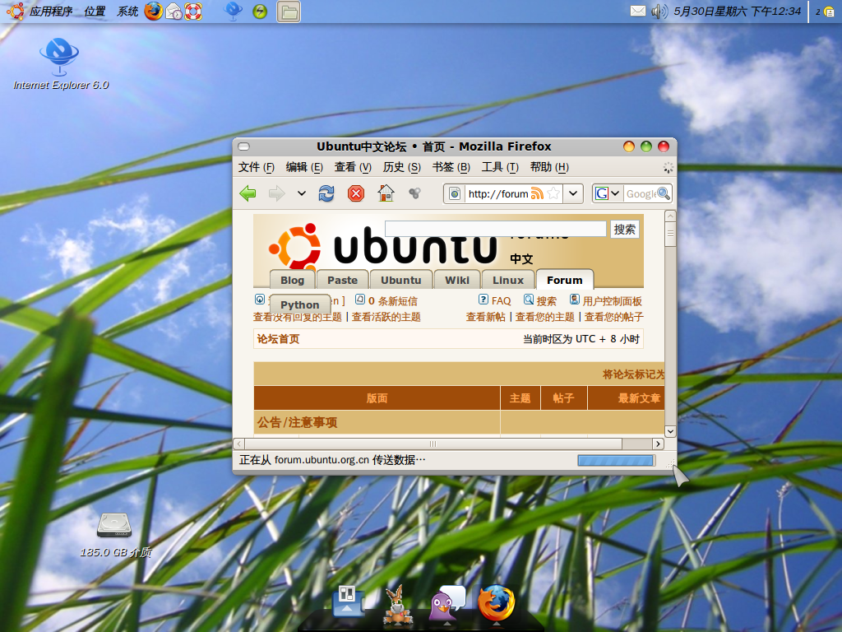The width and height of the screenshot is (842, 632).
Task: Click the new messages page icon
Action: [x=360, y=300]
